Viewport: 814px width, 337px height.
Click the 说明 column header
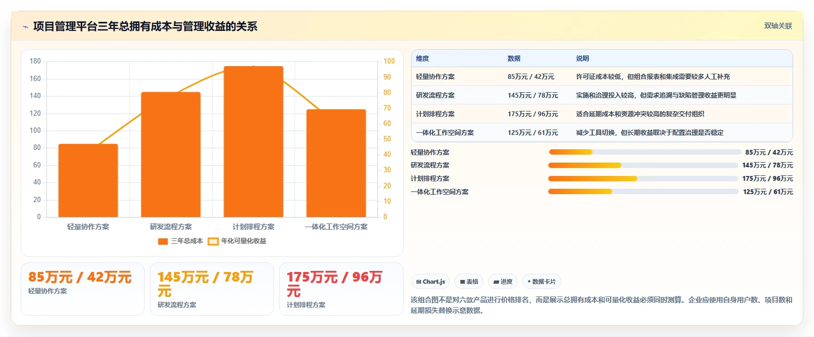click(582, 59)
